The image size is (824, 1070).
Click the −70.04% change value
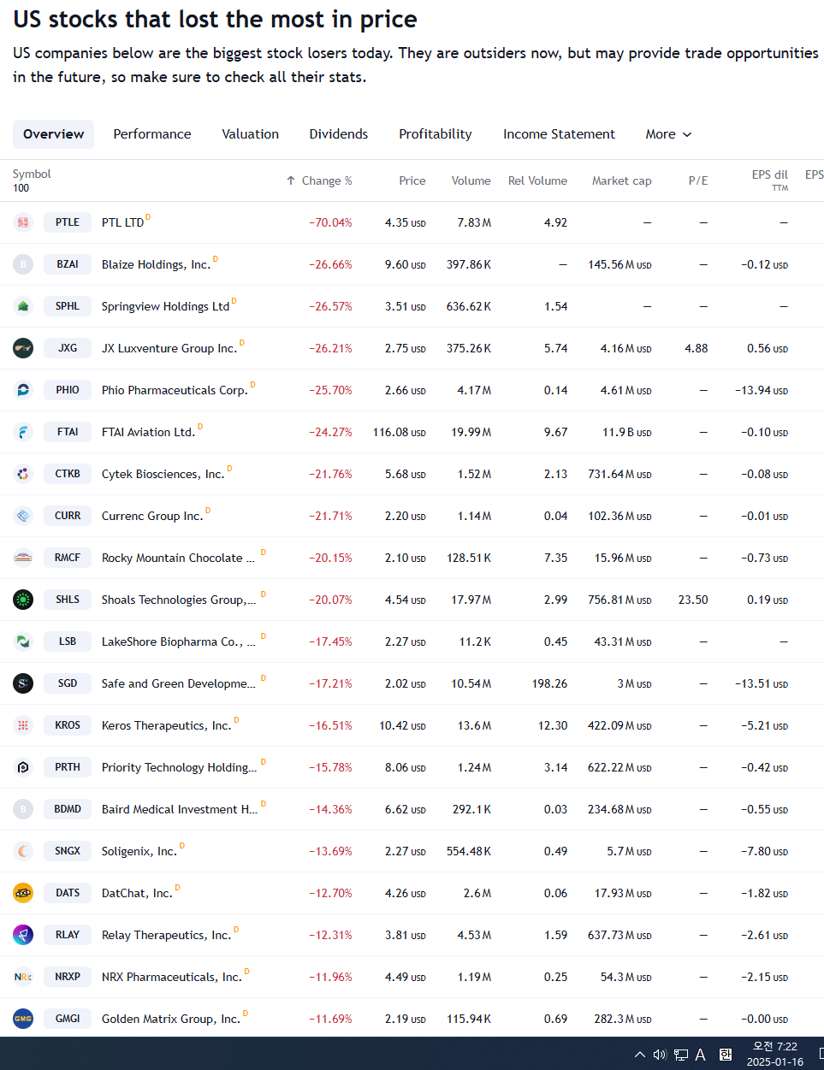pos(330,222)
